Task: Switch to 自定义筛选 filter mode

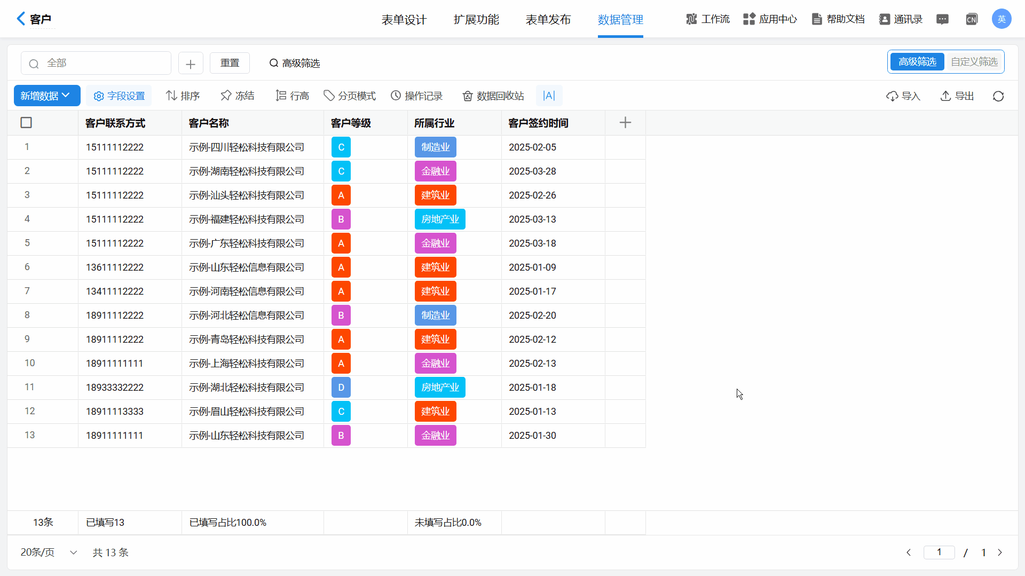Action: click(x=974, y=62)
